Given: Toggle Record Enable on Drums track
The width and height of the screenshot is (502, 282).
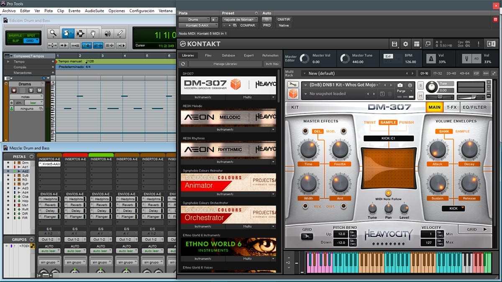Looking at the screenshot, I should pos(14,90).
